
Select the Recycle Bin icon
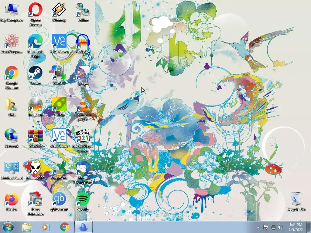[x=296, y=201]
